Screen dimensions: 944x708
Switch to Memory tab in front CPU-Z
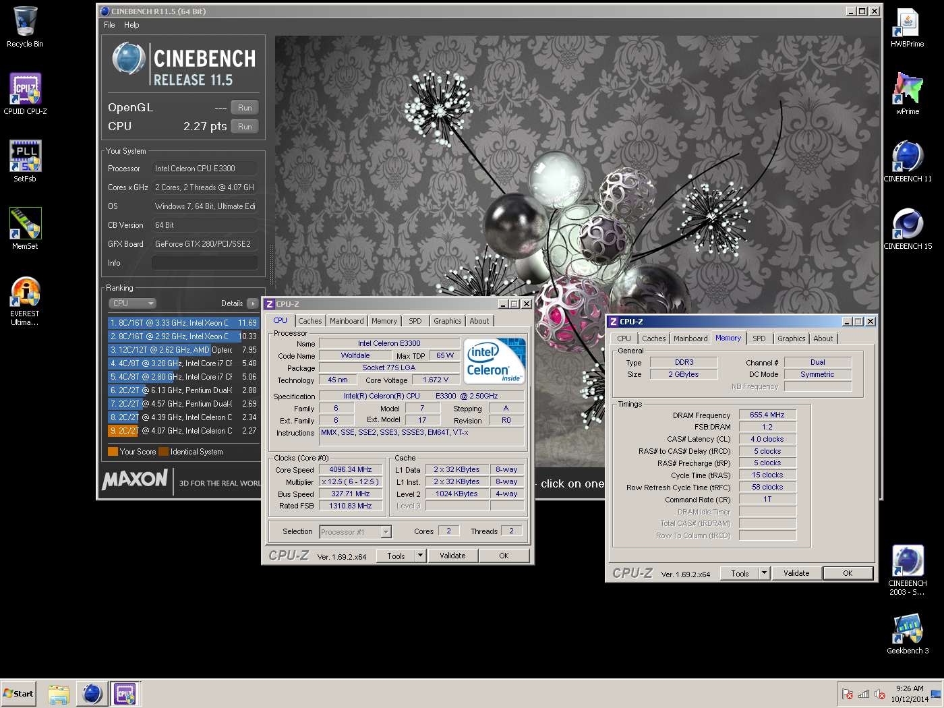pyautogui.click(x=384, y=321)
